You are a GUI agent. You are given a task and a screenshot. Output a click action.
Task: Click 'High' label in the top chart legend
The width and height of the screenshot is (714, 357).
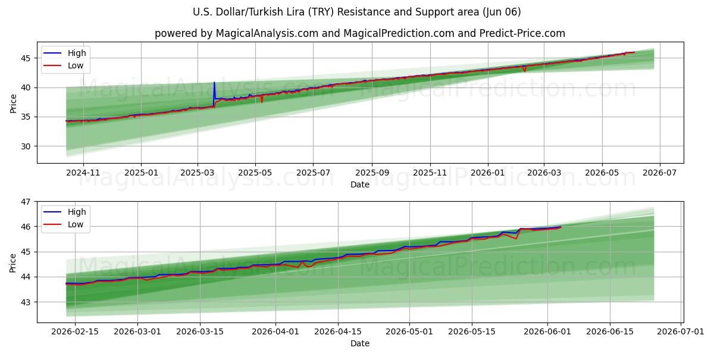[77, 53]
